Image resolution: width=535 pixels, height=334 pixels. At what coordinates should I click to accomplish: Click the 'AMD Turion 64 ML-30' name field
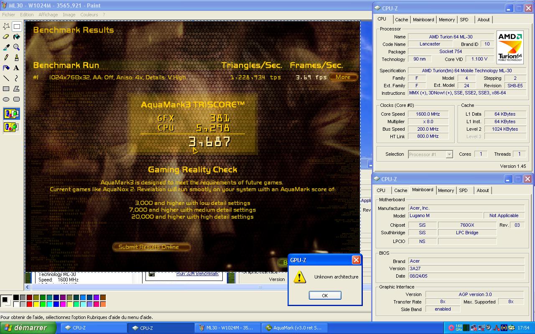coord(451,37)
